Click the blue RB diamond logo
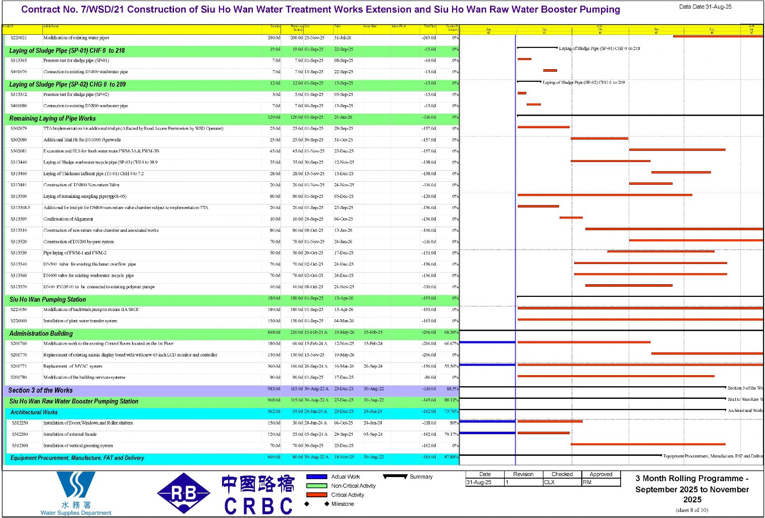Image resolution: width=765 pixels, height=518 pixels. pos(184,493)
